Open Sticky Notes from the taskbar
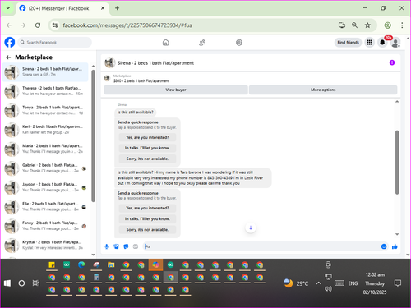 pos(52,264)
